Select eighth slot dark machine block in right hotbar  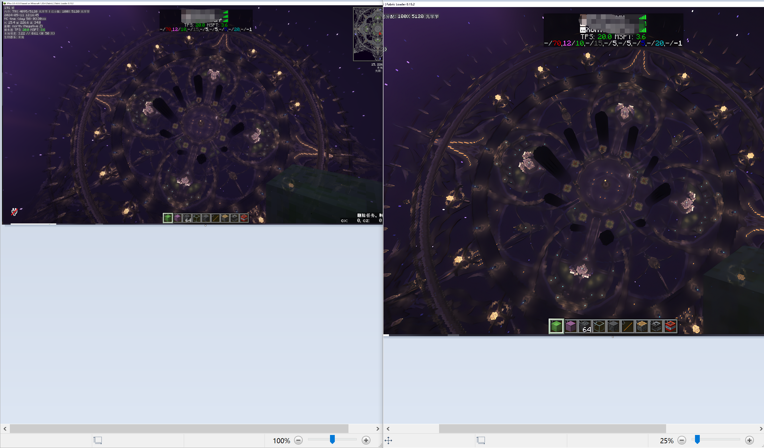(656, 326)
